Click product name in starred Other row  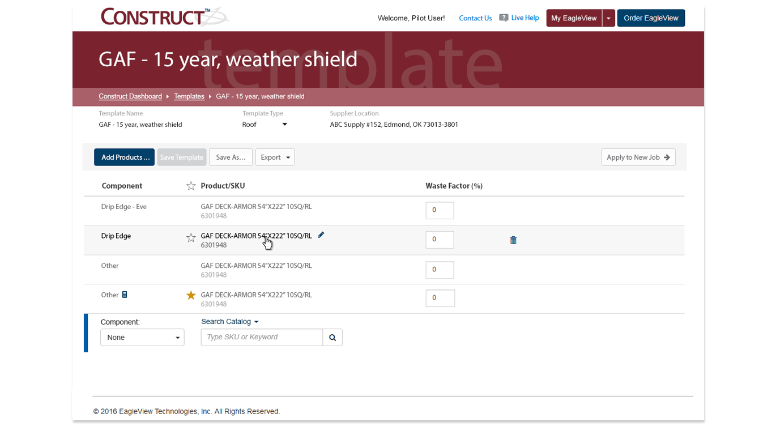coord(257,295)
